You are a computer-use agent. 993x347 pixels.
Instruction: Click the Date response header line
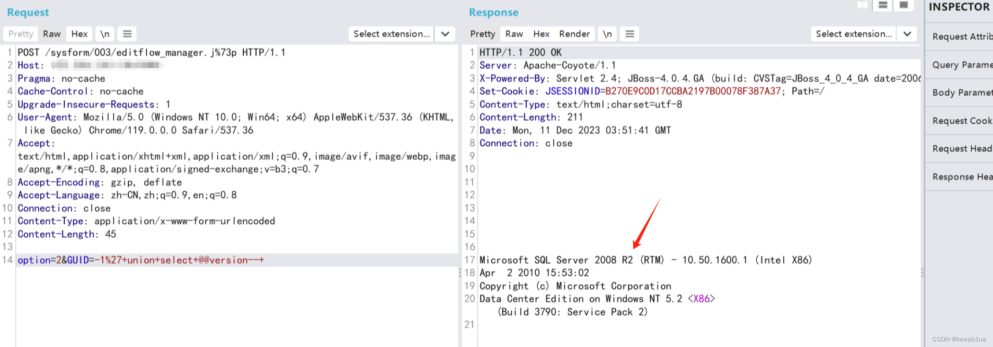click(575, 130)
